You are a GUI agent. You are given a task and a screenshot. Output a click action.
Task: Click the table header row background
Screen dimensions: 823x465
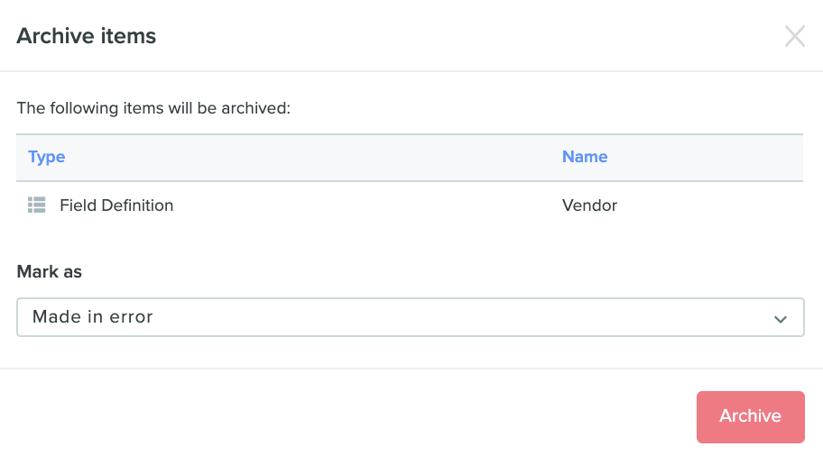coord(410,158)
